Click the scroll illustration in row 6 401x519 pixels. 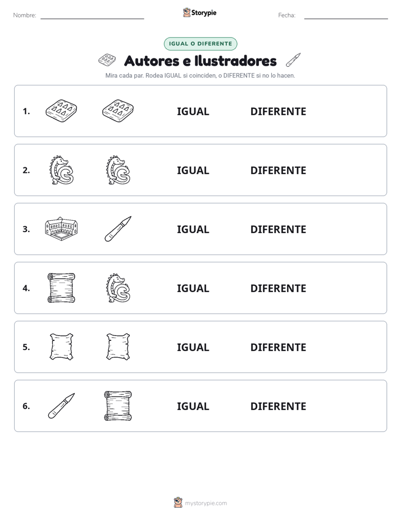point(118,406)
